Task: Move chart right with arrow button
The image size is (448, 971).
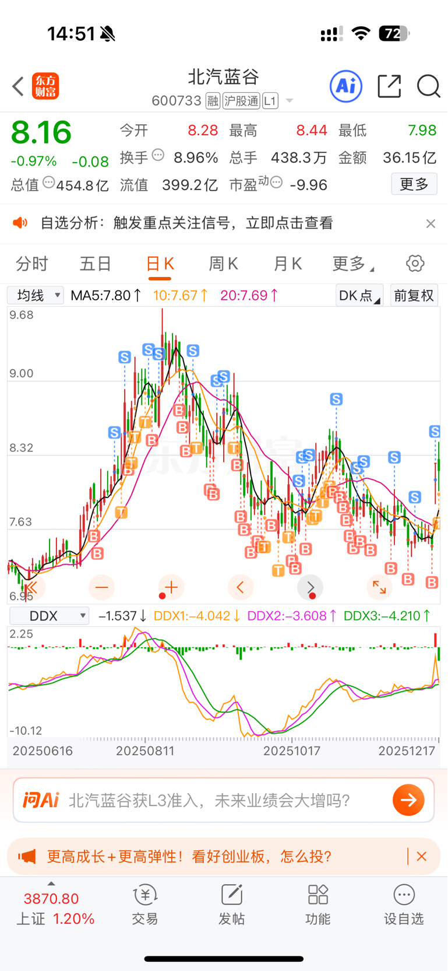Action: tap(310, 587)
